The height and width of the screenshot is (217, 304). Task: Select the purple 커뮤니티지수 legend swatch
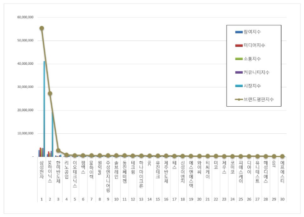point(239,72)
